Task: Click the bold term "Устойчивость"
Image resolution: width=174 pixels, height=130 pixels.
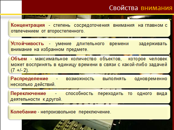Action: (x=27, y=44)
